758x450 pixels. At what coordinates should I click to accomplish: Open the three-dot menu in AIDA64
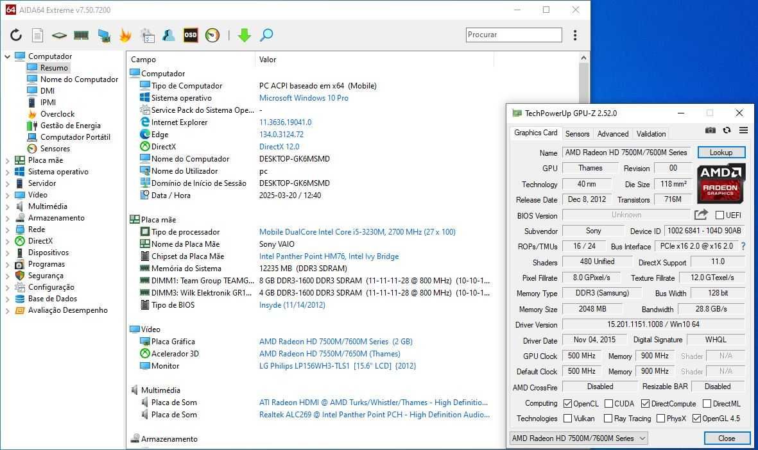point(575,35)
